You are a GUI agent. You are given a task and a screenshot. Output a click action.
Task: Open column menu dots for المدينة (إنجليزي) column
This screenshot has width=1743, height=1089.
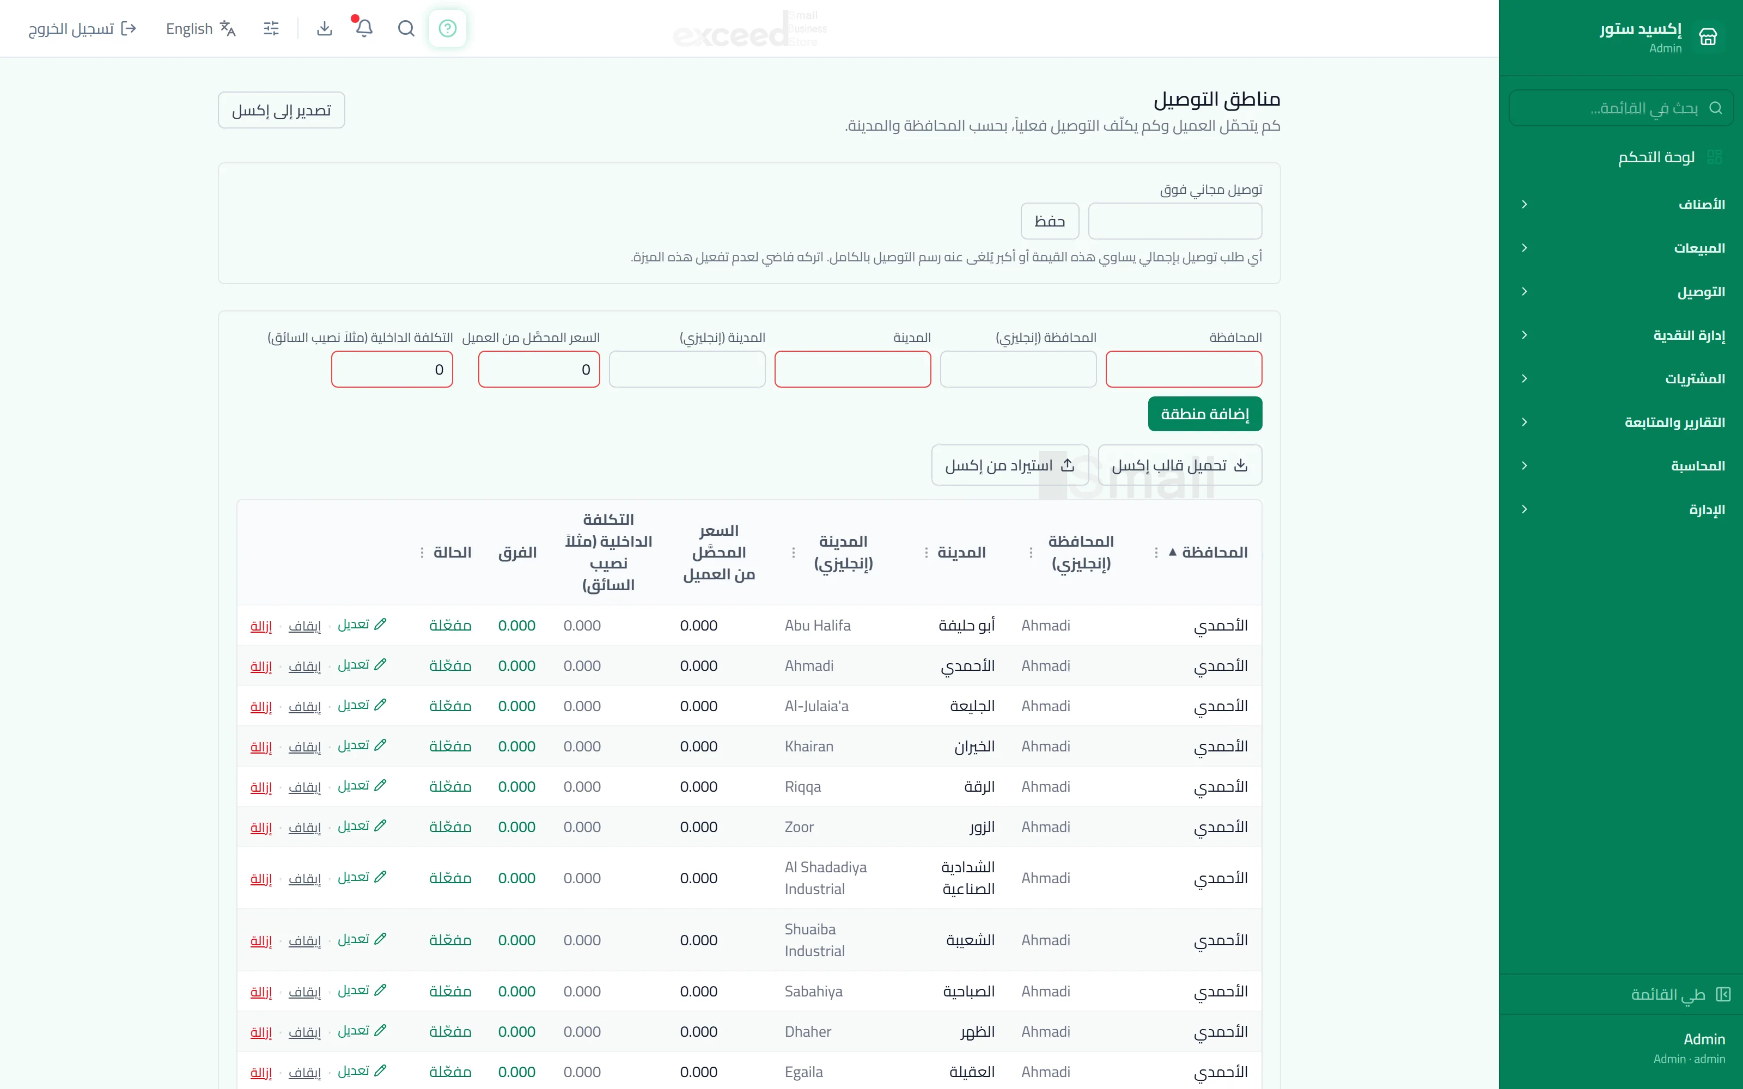click(x=793, y=553)
